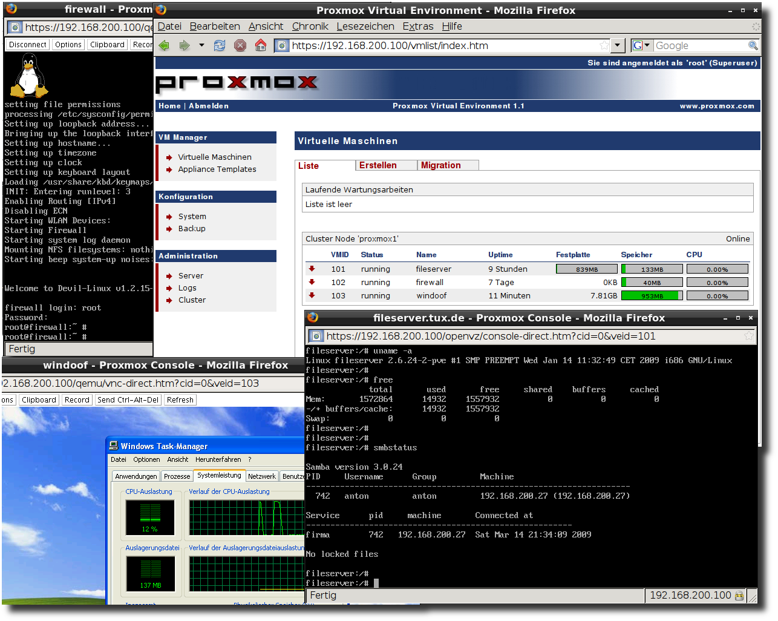Open Netzwerk tab in Windows Task-Manager
This screenshot has width=778, height=621.
tap(262, 476)
